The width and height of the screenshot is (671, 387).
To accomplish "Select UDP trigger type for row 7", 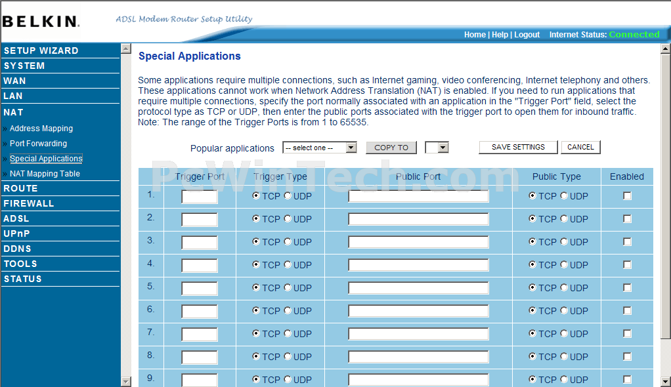I will [288, 333].
